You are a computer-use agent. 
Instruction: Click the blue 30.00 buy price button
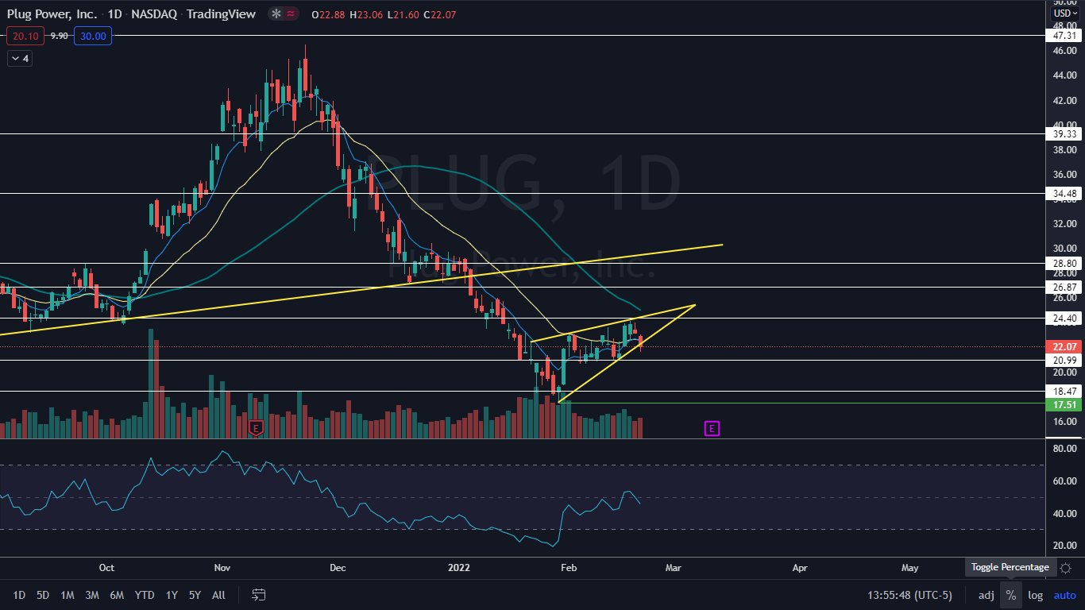[x=93, y=36]
